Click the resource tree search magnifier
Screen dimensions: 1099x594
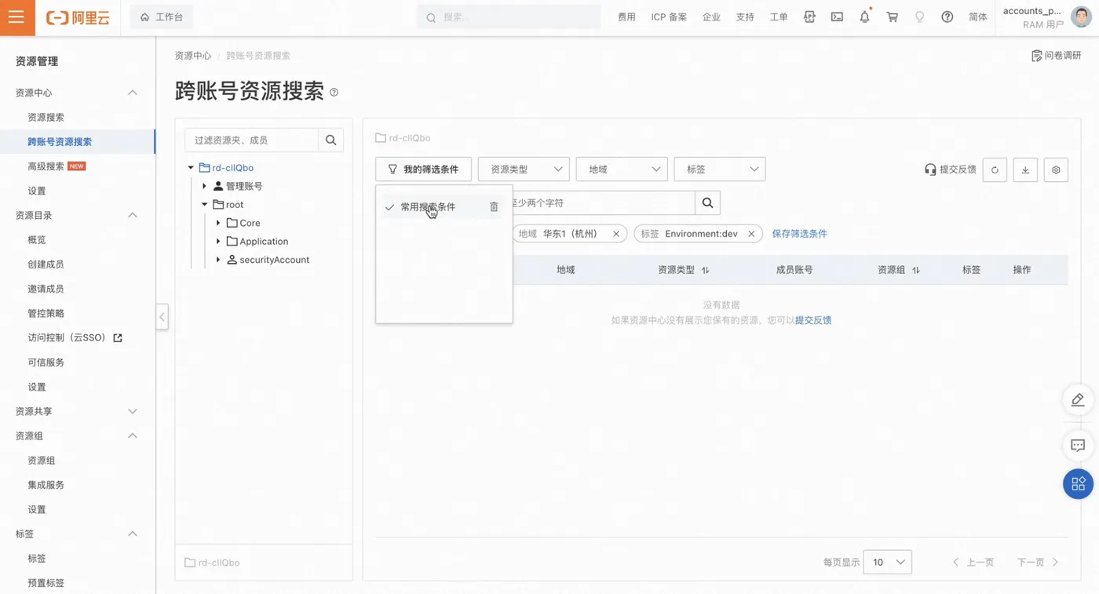click(330, 140)
